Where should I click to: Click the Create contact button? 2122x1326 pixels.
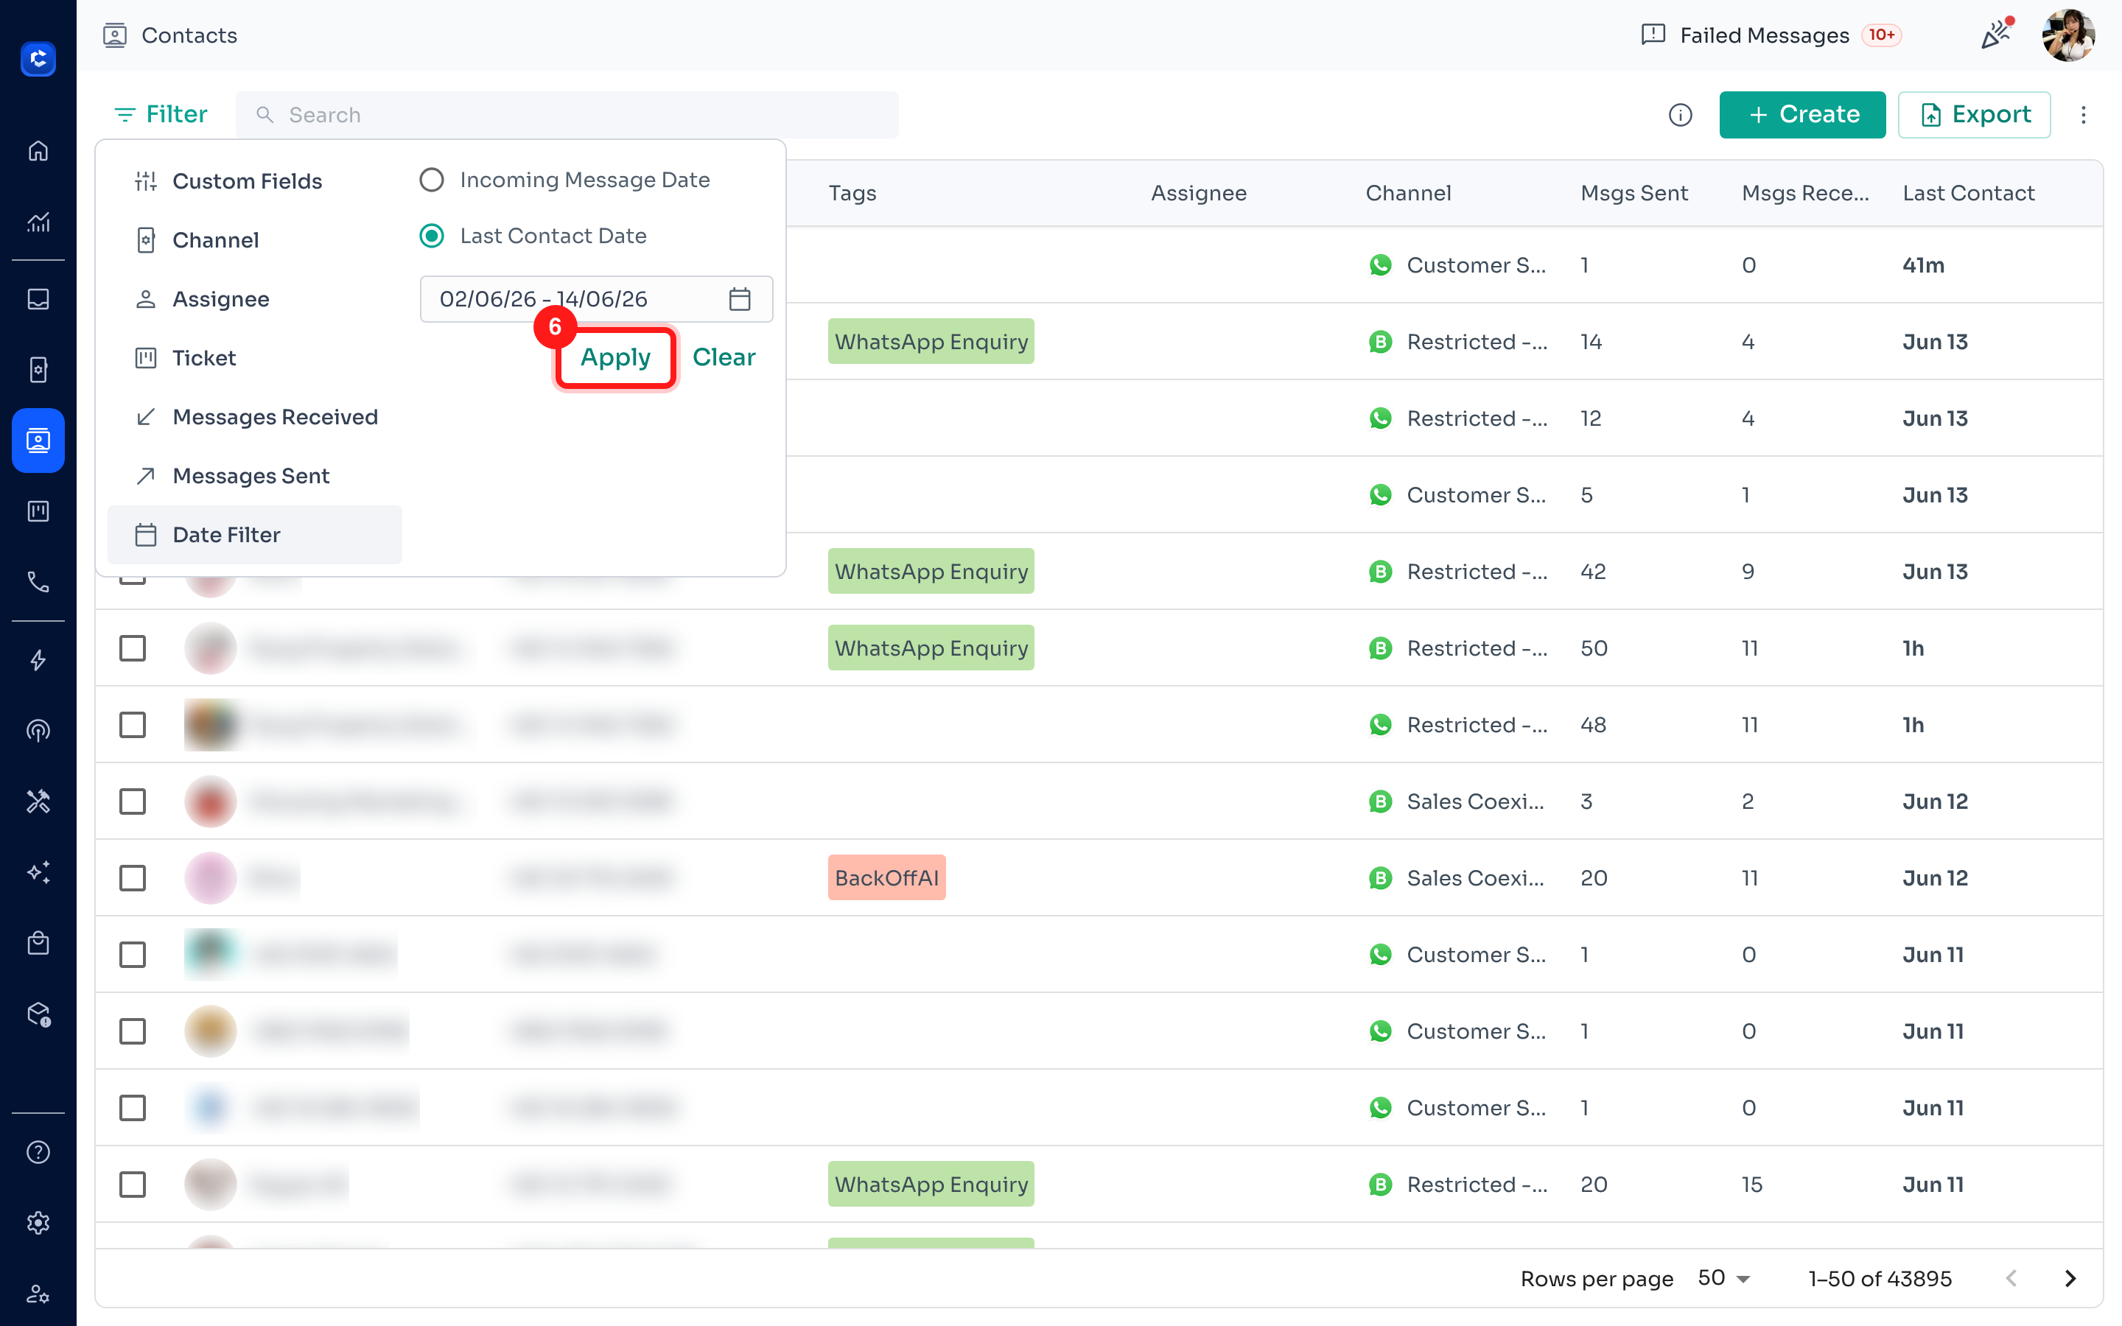1802,115
